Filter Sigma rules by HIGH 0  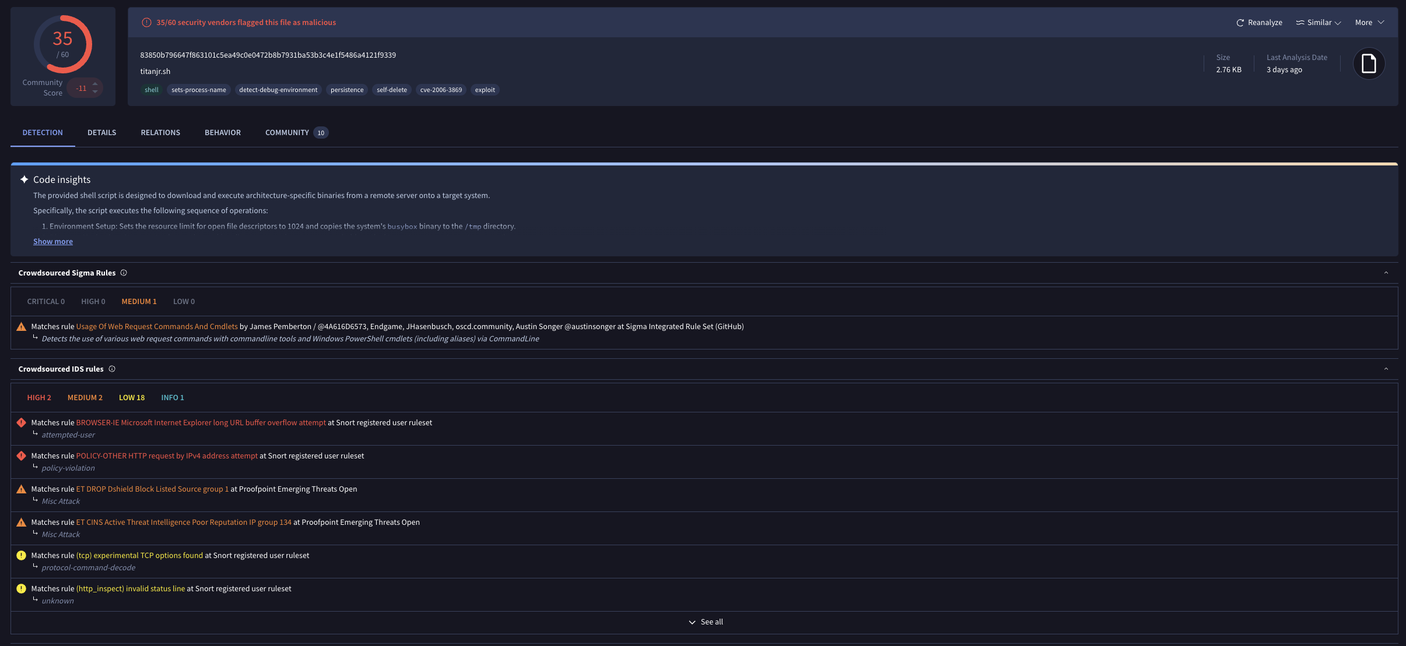click(x=93, y=302)
